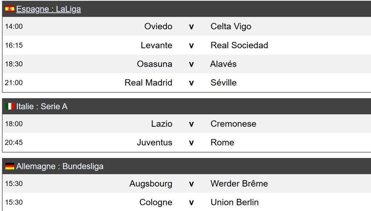Click on Cremonese
371x211 pixels.
(x=233, y=124)
